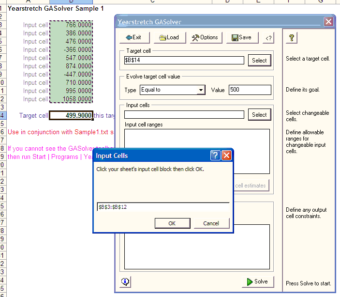Click the Value field containing 500
The width and height of the screenshot is (340, 297).
(250, 90)
